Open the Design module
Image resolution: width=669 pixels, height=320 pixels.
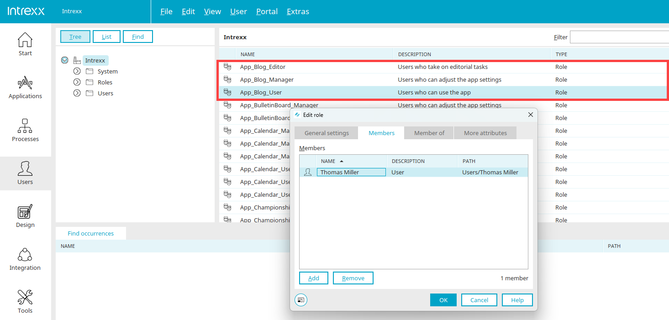pos(25,216)
